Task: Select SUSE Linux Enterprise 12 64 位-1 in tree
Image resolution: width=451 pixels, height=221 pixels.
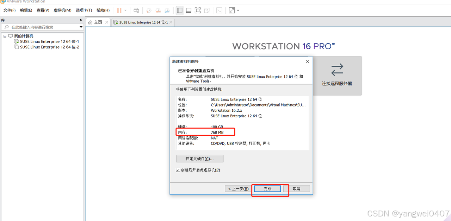Action: point(49,41)
